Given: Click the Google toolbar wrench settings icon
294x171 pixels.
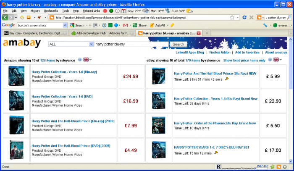Looking at the screenshot, I should point(265,25).
